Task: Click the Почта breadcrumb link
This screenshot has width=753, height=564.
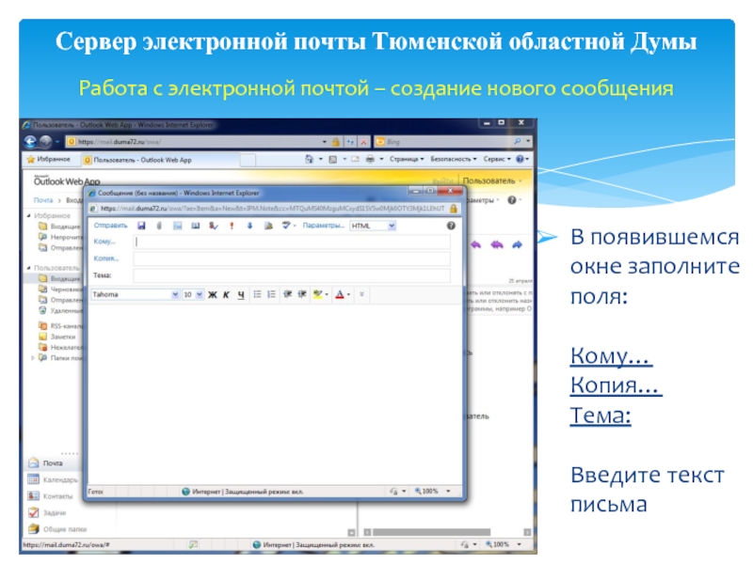Action: (43, 200)
